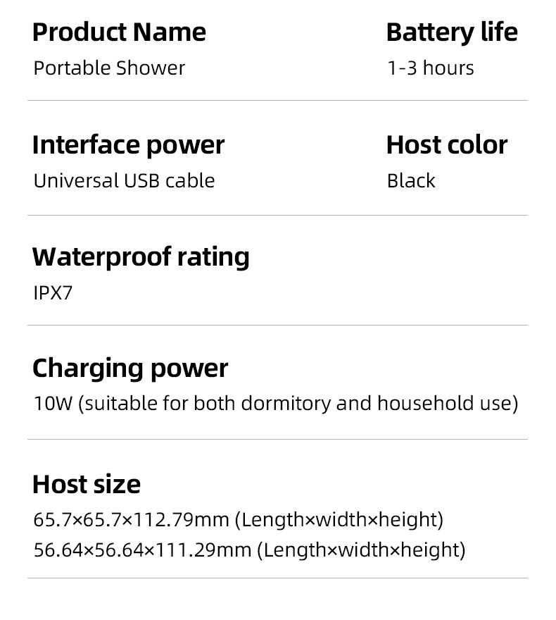The image size is (556, 620).
Task: Click the Interface power heading
Action: 128,145
